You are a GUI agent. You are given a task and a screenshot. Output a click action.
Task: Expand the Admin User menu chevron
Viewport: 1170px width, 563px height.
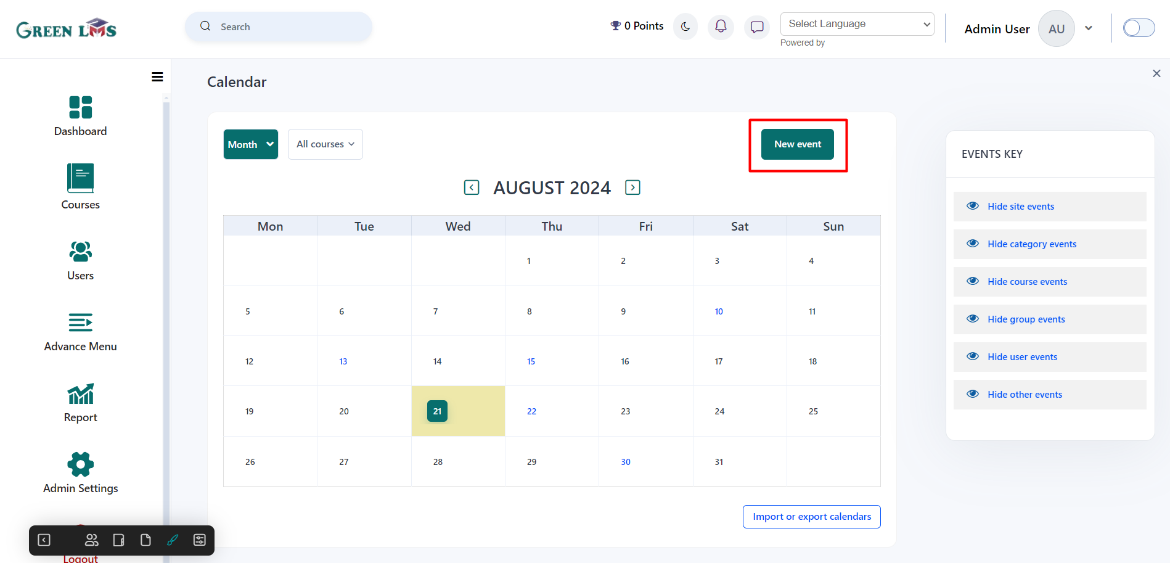1089,28
